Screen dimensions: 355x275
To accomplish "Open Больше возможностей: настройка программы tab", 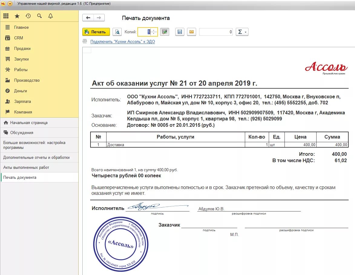I will [x=39, y=145].
